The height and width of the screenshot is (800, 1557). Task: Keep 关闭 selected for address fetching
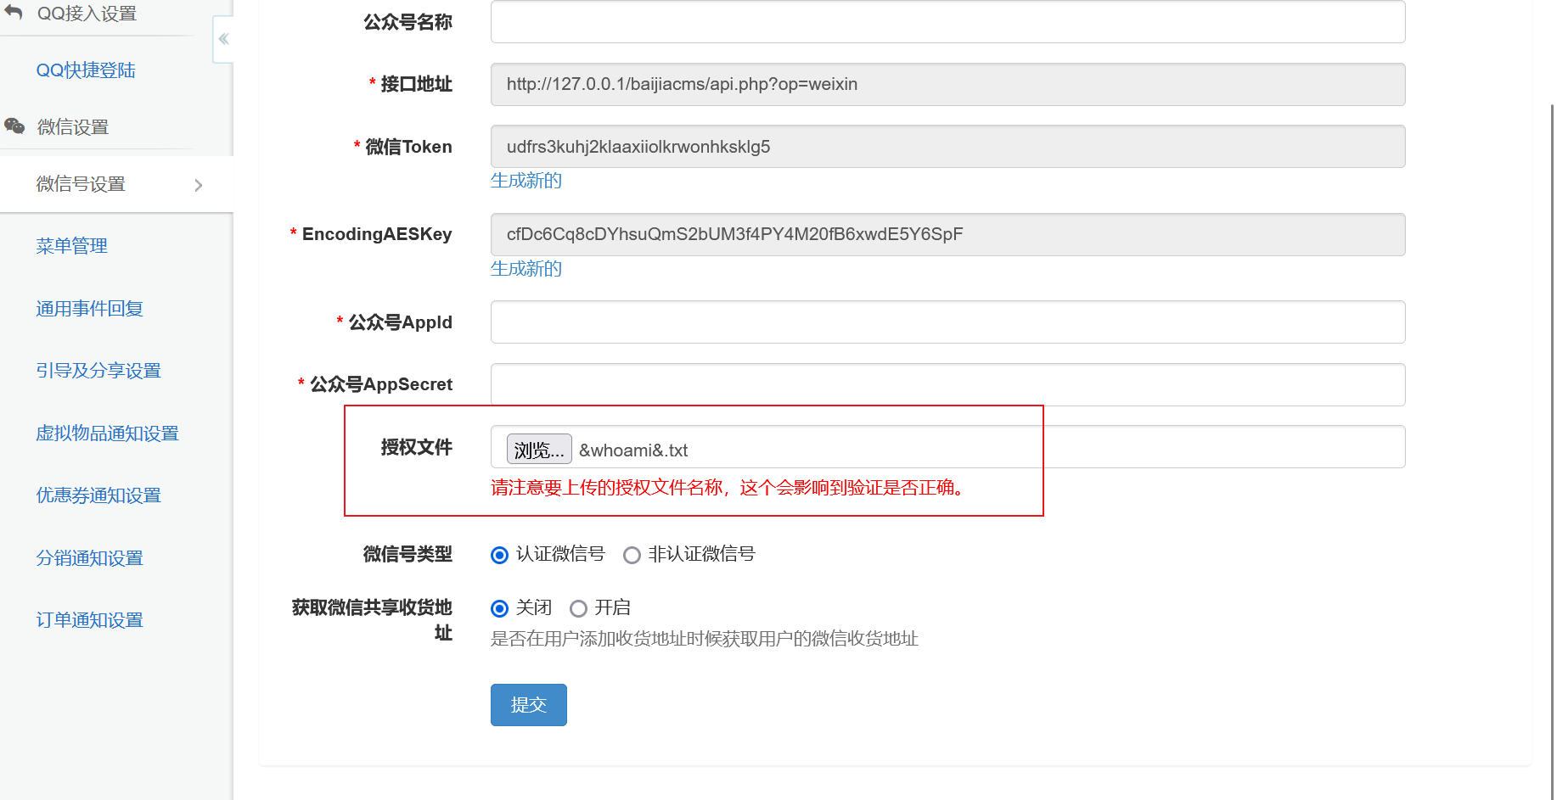point(499,608)
